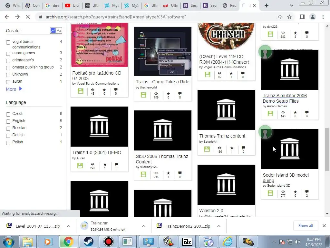Open Windows Start menu

click(8, 242)
